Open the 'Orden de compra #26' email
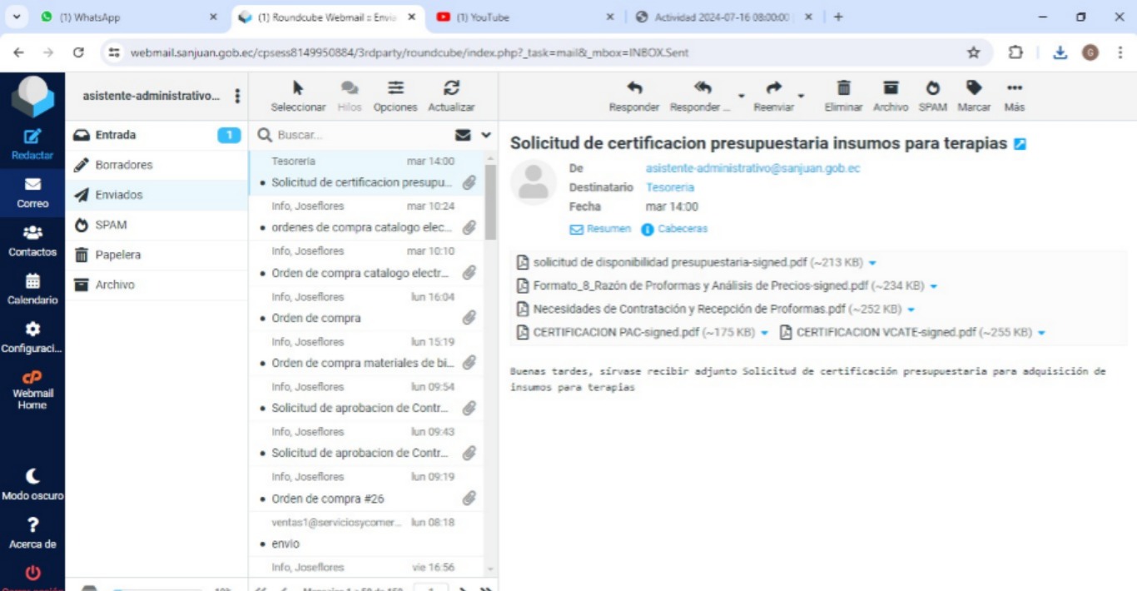The height and width of the screenshot is (591, 1137). pyautogui.click(x=327, y=499)
